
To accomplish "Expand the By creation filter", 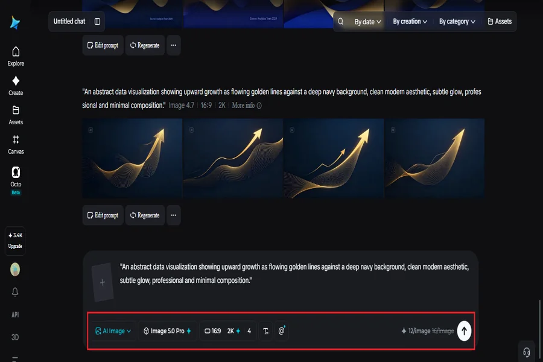I will [410, 22].
